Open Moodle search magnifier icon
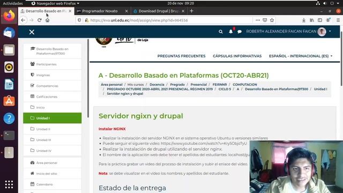The height and width of the screenshot is (193, 343). coord(220,32)
